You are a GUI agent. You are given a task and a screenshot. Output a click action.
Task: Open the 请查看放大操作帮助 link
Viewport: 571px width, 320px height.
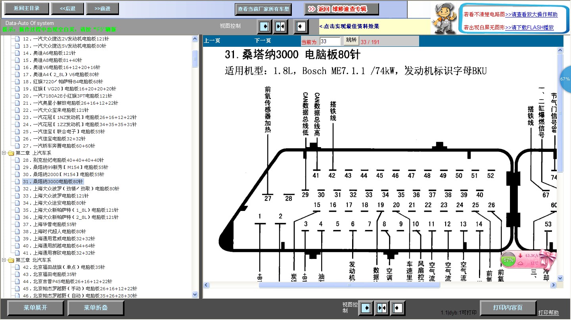point(531,15)
